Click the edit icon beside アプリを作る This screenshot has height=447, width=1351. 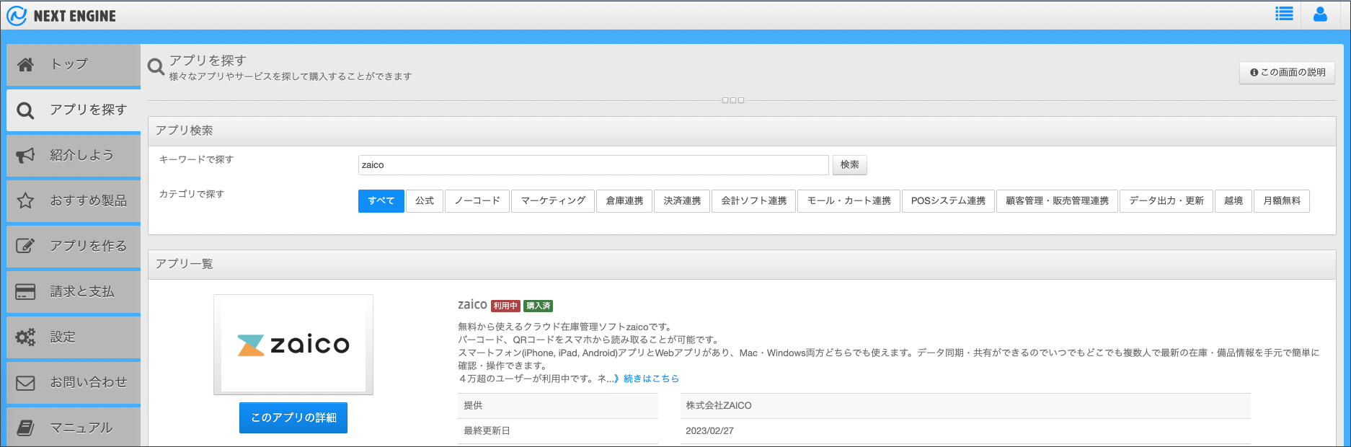coord(25,246)
